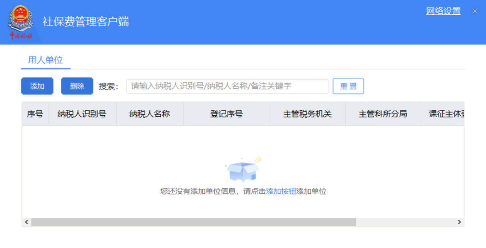This screenshot has width=486, height=248.
Task: Switch to the 用人单位 tab
Action: (x=46, y=60)
